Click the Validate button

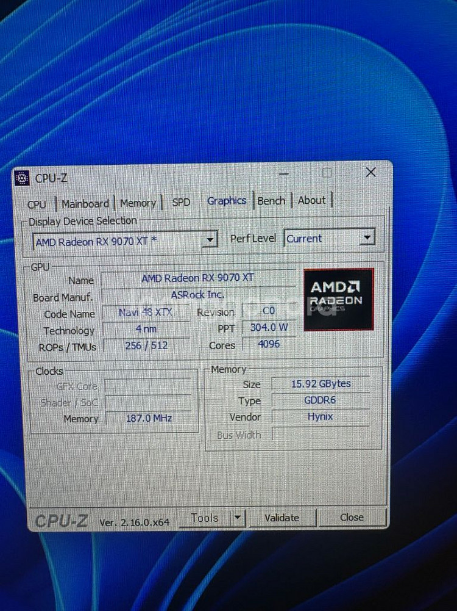click(282, 518)
